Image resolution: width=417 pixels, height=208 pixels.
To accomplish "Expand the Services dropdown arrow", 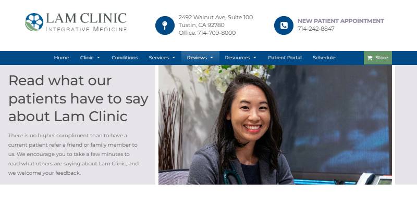I will click(x=174, y=58).
